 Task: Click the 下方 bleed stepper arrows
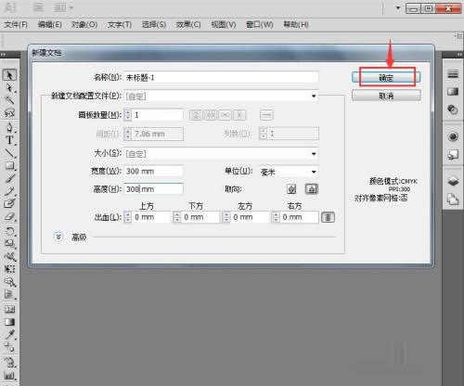(177, 217)
